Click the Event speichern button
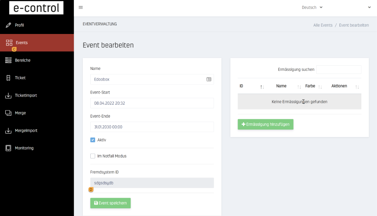This screenshot has height=216, width=377. [x=111, y=203]
